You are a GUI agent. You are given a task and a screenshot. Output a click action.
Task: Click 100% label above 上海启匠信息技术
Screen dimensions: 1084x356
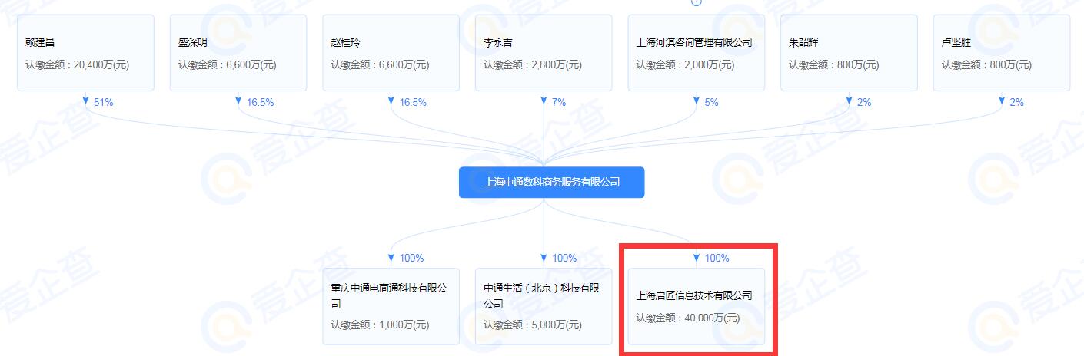pos(717,258)
